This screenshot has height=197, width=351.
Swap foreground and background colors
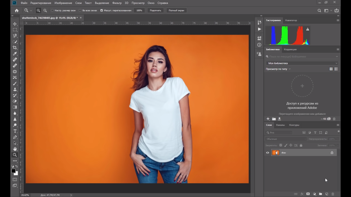pyautogui.click(x=17, y=166)
